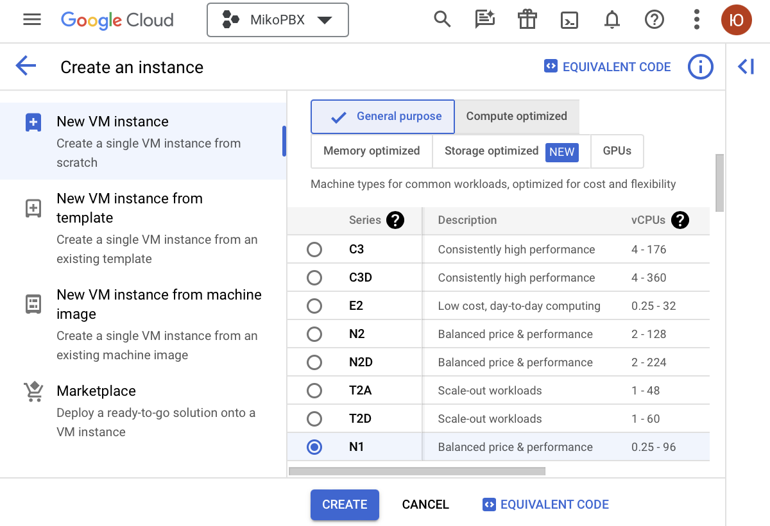Open the main navigation hamburger menu
This screenshot has width=770, height=526.
pyautogui.click(x=32, y=20)
